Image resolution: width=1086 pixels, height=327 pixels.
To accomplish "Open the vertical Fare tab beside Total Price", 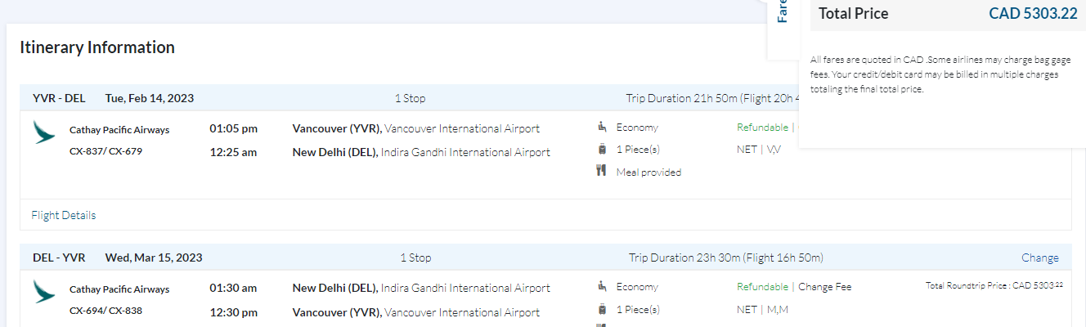I will 783,13.
